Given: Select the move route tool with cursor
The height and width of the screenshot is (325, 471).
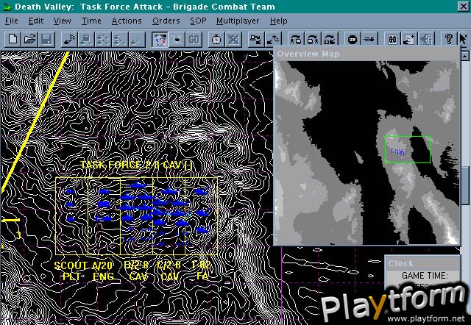Looking at the screenshot, I should (x=69, y=39).
